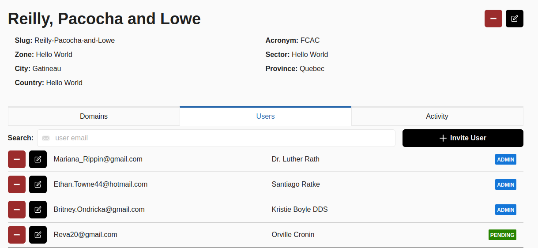Open the Activity tab
The image size is (538, 248).
click(437, 116)
